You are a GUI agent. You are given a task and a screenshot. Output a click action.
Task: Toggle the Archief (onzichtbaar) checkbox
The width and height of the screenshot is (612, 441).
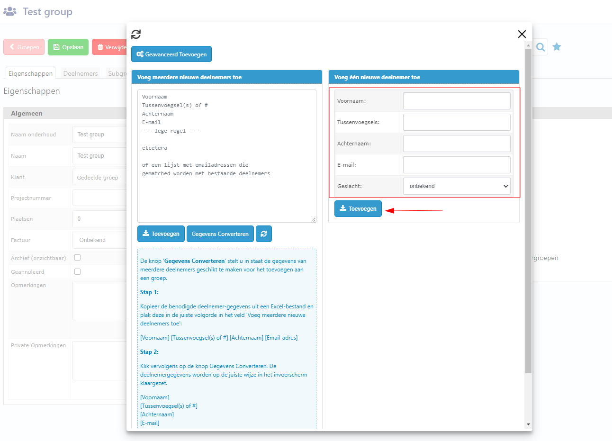tap(78, 258)
